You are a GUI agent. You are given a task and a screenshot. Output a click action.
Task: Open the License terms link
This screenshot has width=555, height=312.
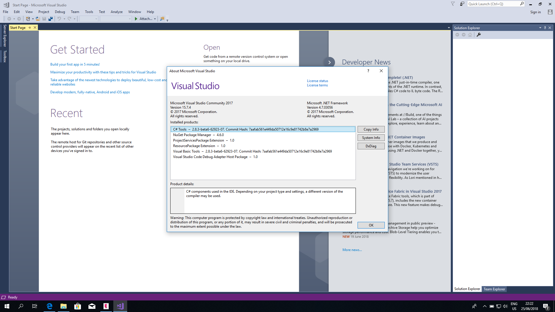tap(317, 85)
